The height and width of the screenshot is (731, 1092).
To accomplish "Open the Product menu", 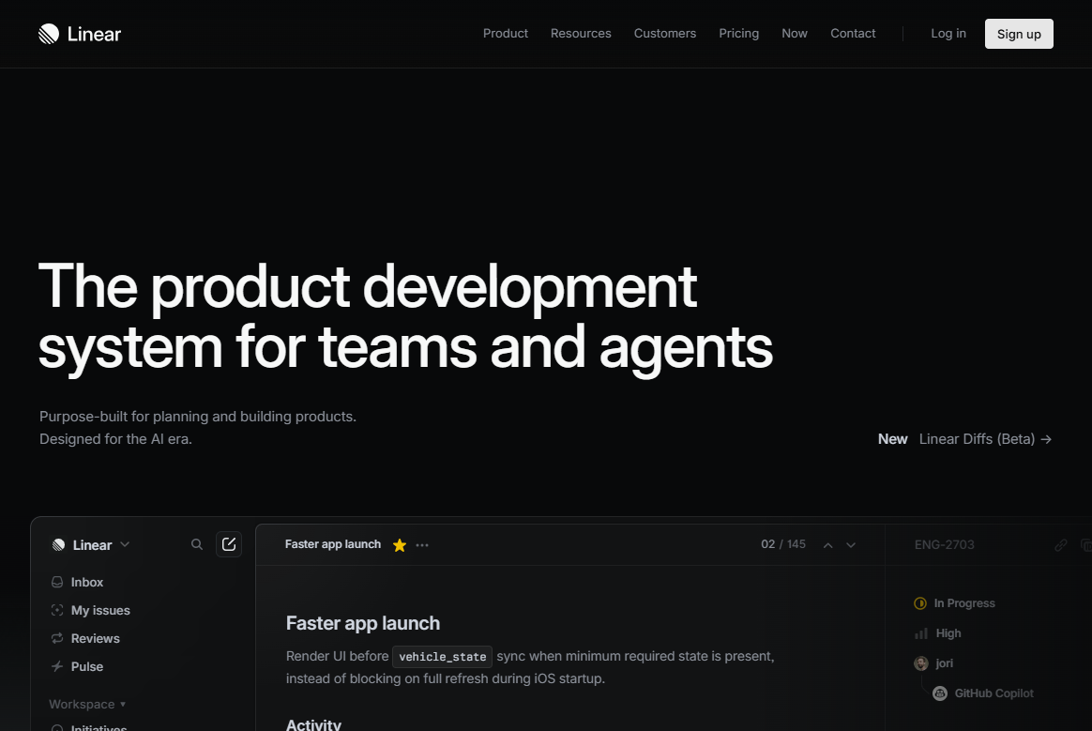I will [x=506, y=34].
